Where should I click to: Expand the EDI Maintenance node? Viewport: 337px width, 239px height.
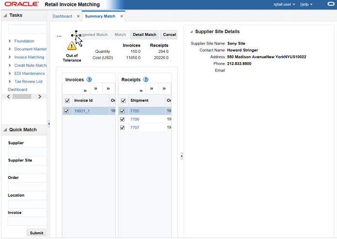[x=10, y=73]
